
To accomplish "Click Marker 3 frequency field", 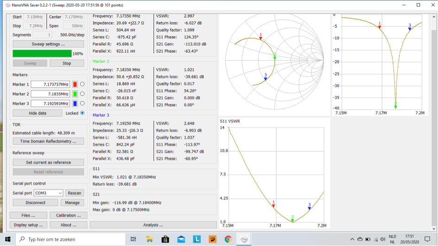I will [x=50, y=104].
